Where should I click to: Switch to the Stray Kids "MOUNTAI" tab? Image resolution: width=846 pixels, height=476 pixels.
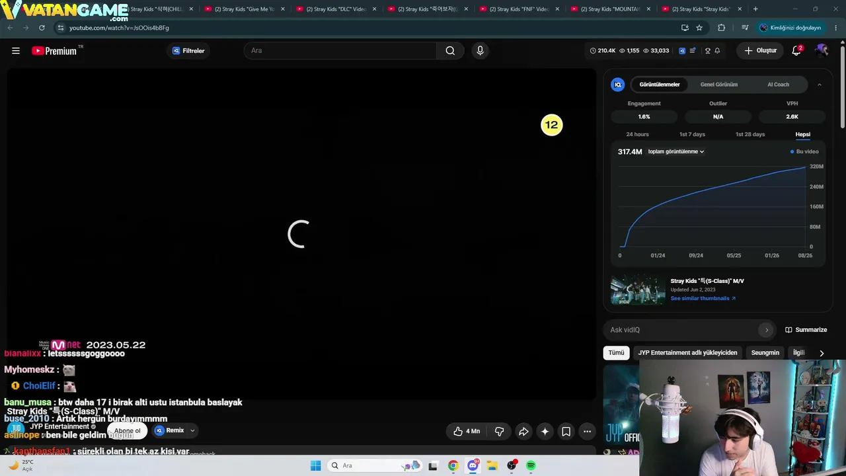(611, 9)
